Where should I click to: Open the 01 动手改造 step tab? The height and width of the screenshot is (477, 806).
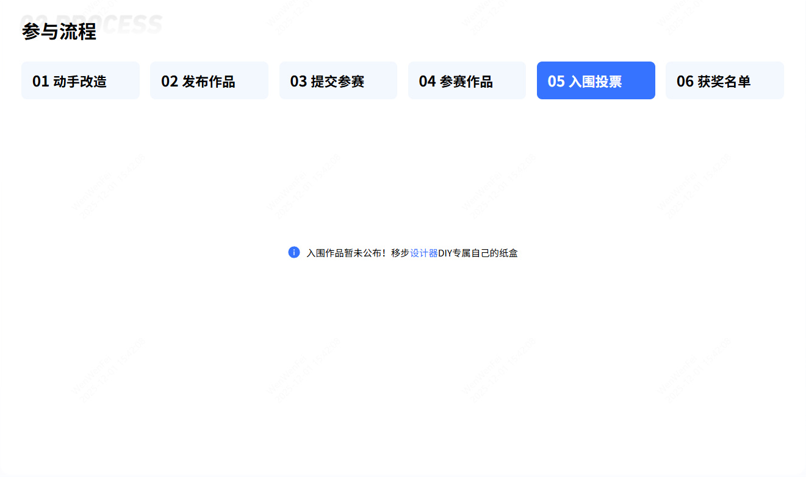coord(80,80)
